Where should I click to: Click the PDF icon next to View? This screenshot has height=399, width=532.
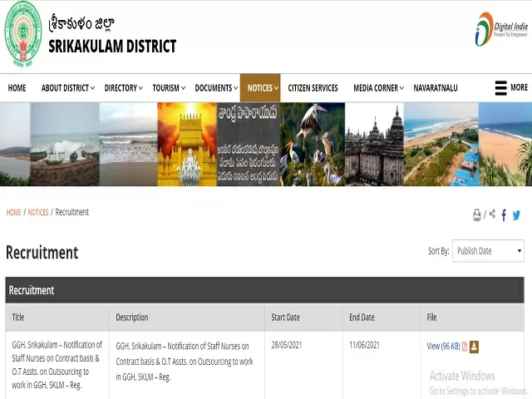point(465,347)
